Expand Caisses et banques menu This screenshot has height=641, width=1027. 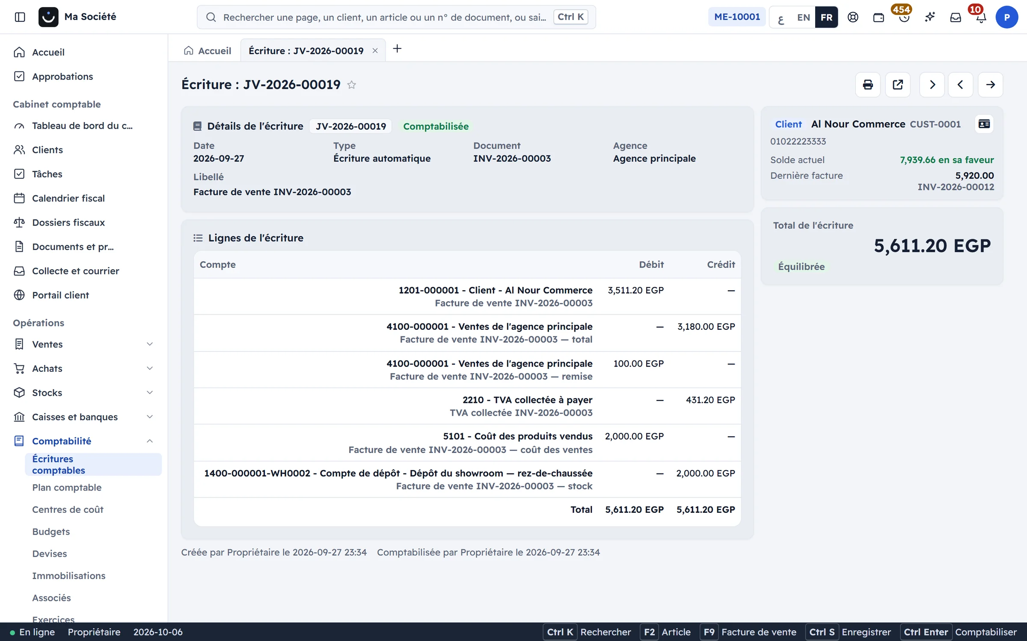[x=83, y=417]
